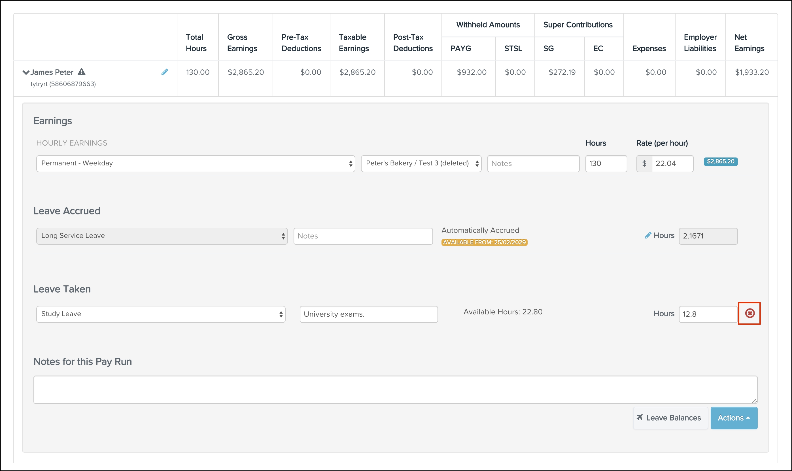Click the pencil icon beside Leave Accrued Hours
The image size is (792, 471).
pyautogui.click(x=647, y=236)
